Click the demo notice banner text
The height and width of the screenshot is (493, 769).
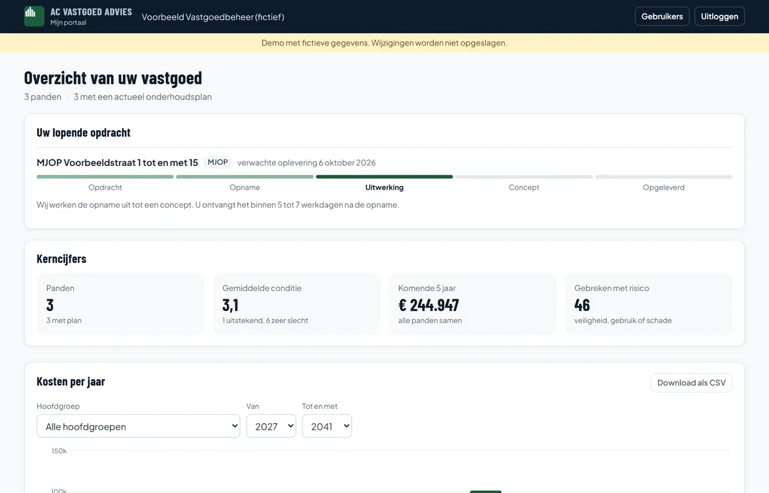pyautogui.click(x=384, y=43)
